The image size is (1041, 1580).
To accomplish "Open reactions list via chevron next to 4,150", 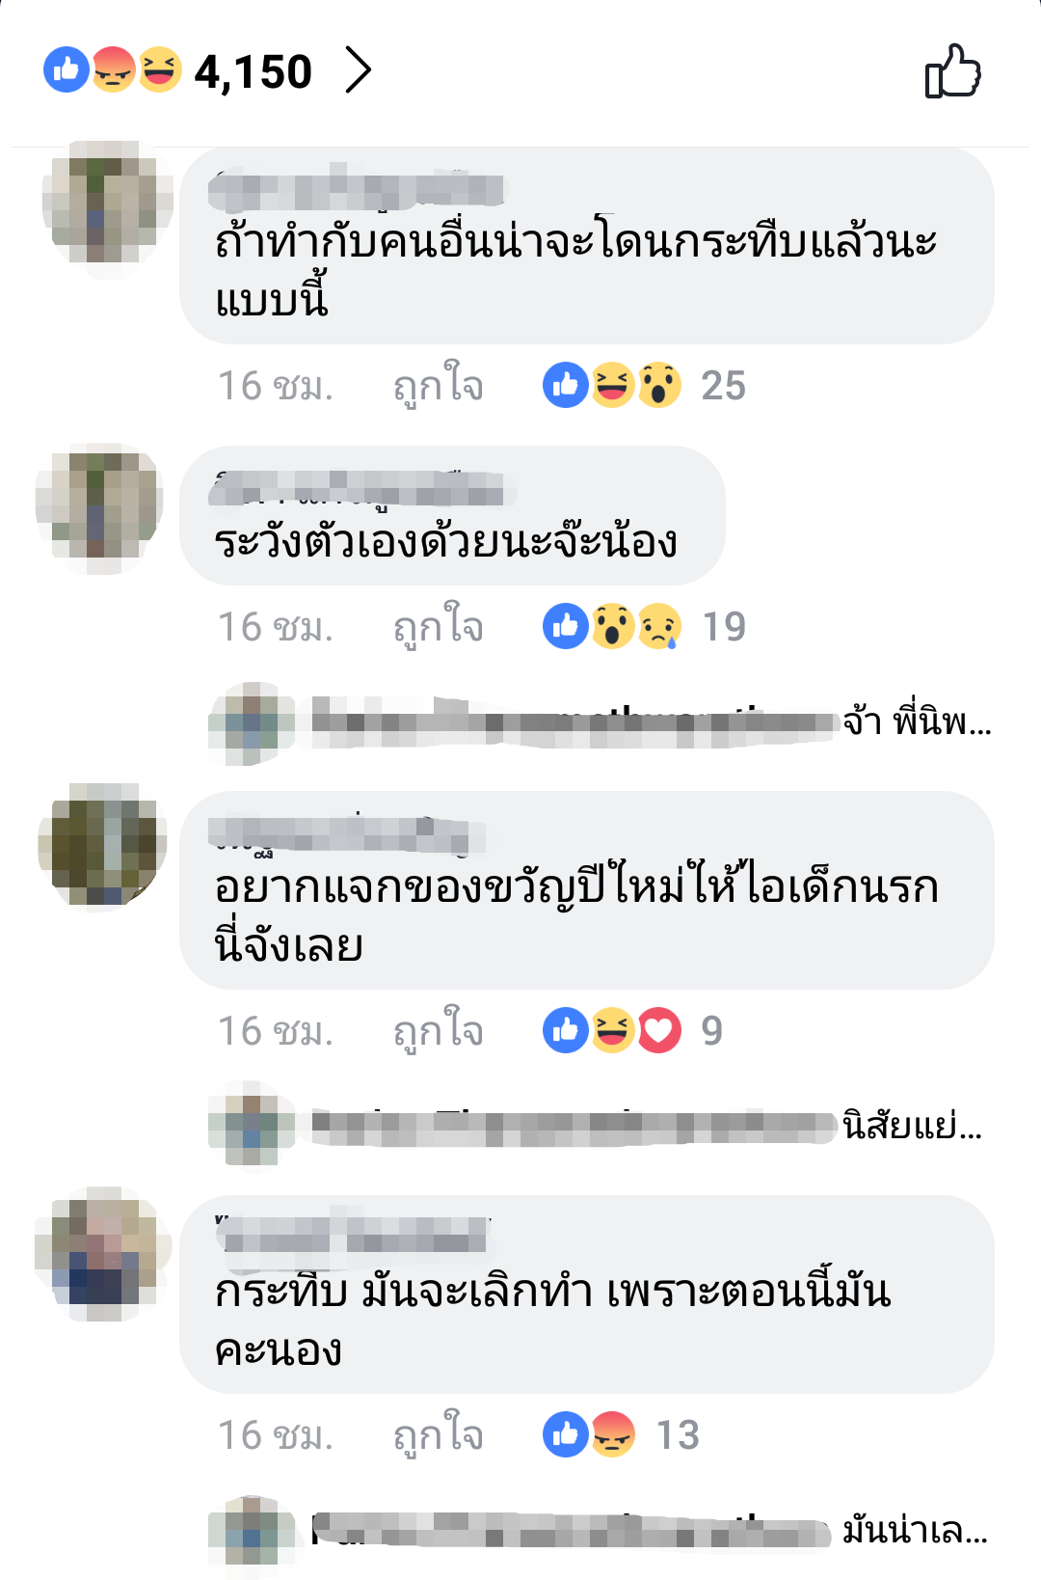I will pyautogui.click(x=358, y=71).
